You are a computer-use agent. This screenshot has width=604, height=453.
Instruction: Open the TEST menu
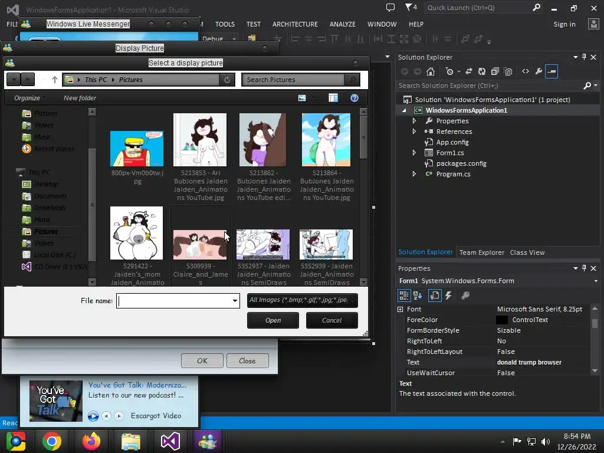coord(254,24)
